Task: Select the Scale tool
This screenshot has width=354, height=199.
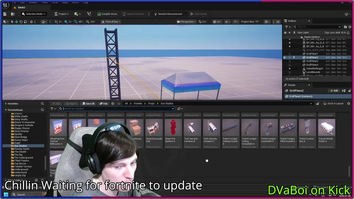Action: (x=25, y=22)
